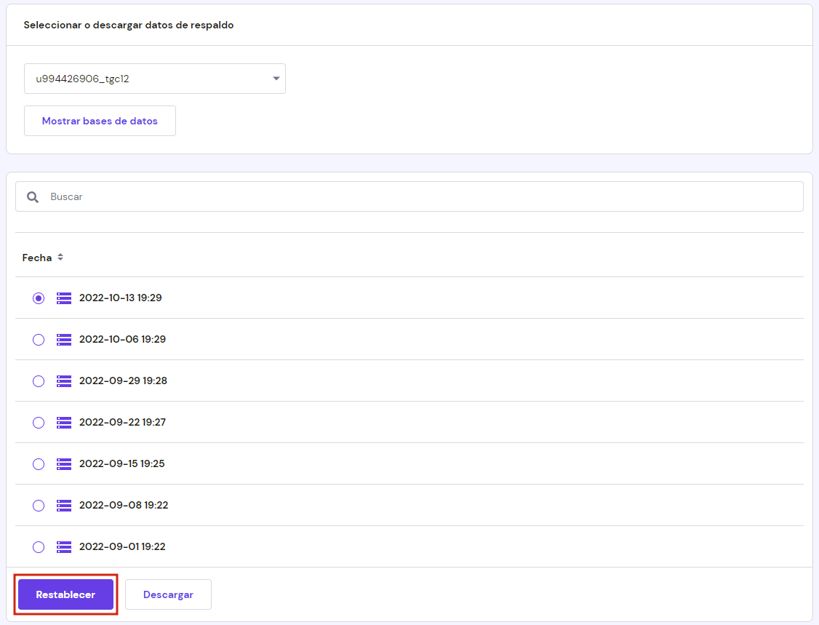
Task: Sort the list by Fecha
Action: (x=44, y=257)
